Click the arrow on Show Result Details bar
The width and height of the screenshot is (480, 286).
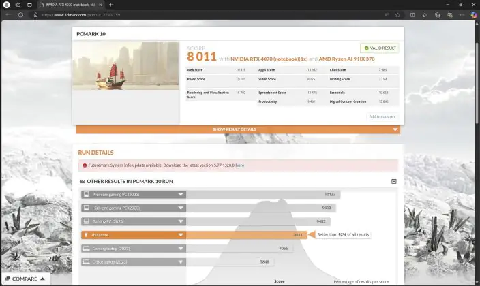395,129
